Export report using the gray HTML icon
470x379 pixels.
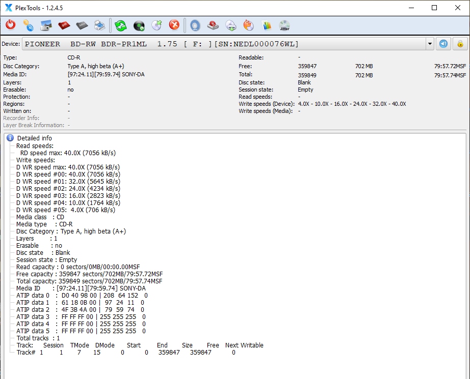click(82, 25)
